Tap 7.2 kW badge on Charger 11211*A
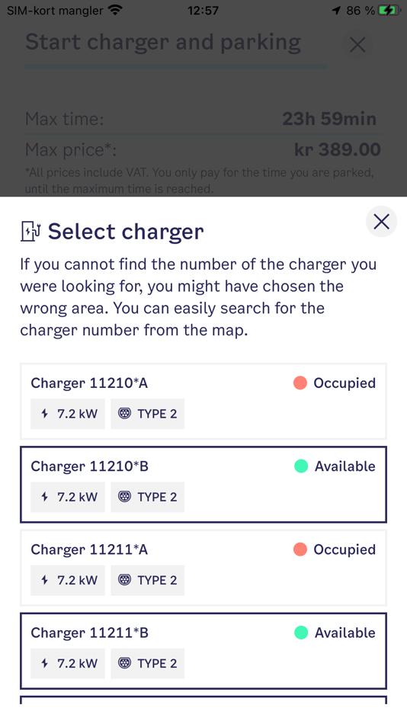Screen dimensions: 407x724 [x=68, y=580]
